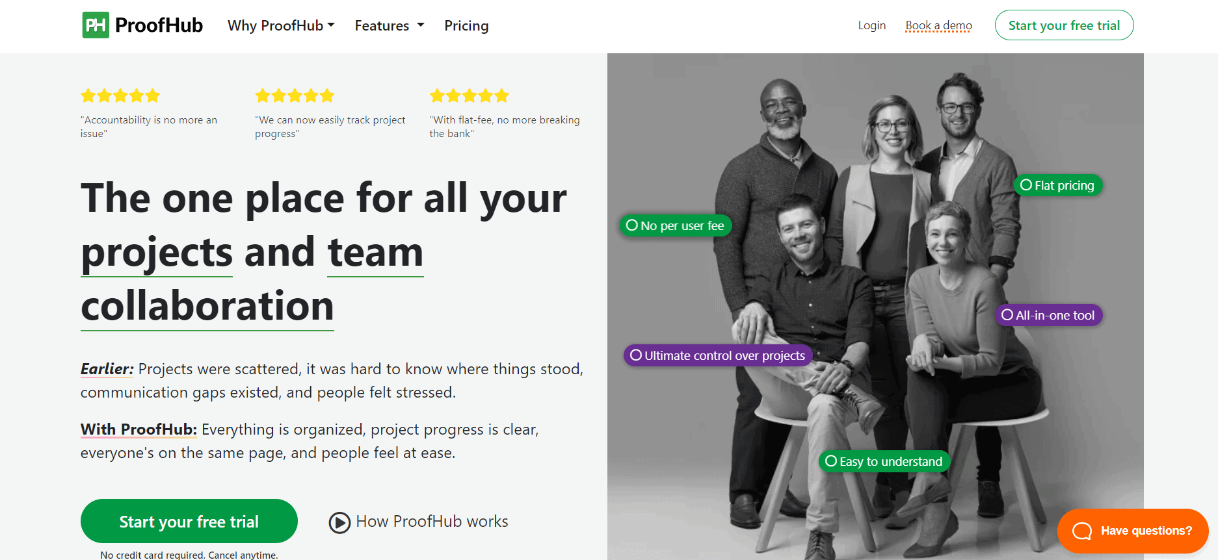
Task: Click the underlined word projects in headline
Action: pos(157,253)
